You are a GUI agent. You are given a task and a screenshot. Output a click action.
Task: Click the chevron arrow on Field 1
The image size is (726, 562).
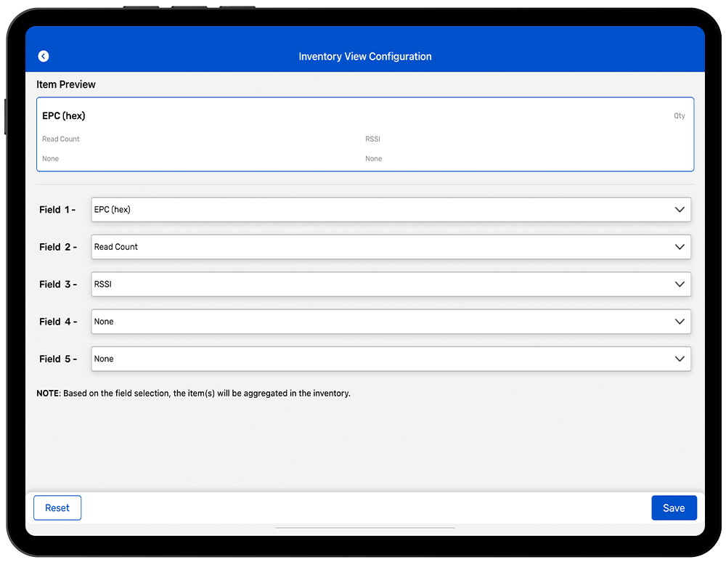680,210
